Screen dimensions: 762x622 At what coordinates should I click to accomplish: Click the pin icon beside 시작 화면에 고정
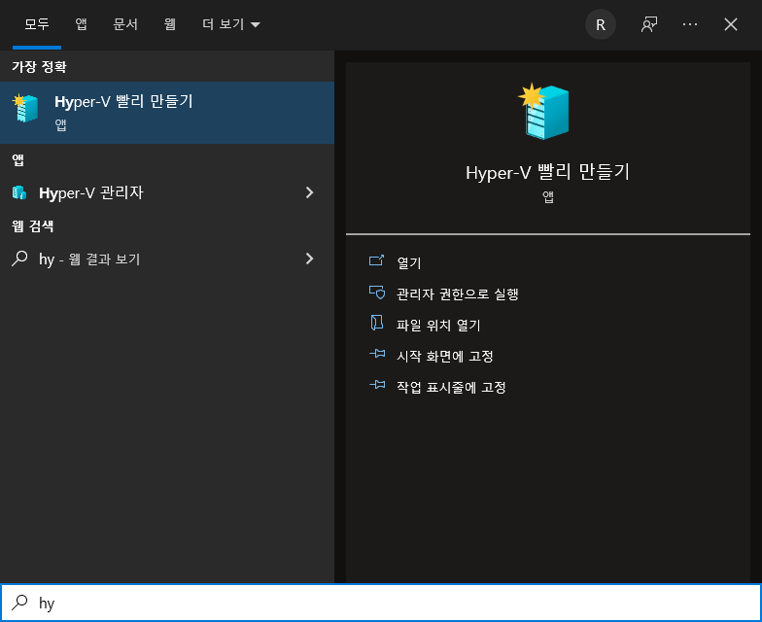[x=377, y=354]
